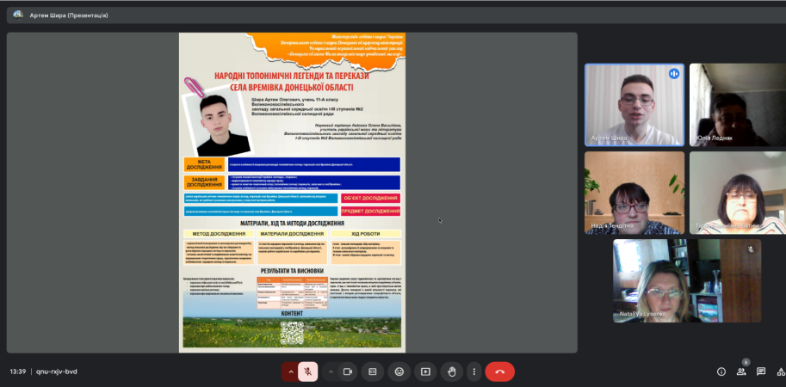Image resolution: width=786 pixels, height=387 pixels.
Task: Send an emoji reaction
Action: tap(399, 372)
